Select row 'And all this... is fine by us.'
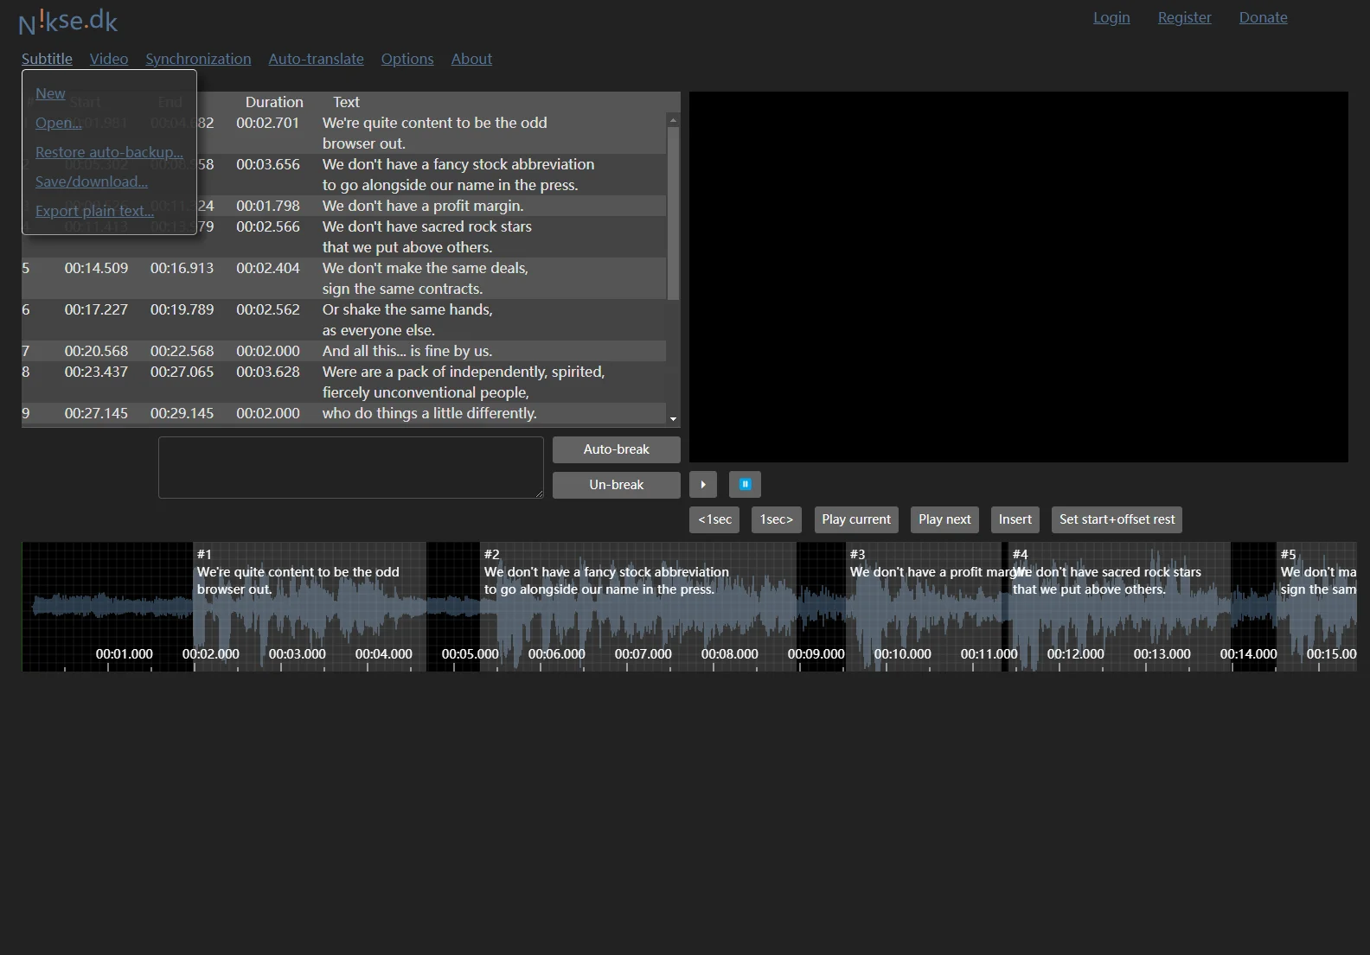The height and width of the screenshot is (955, 1370). point(344,351)
